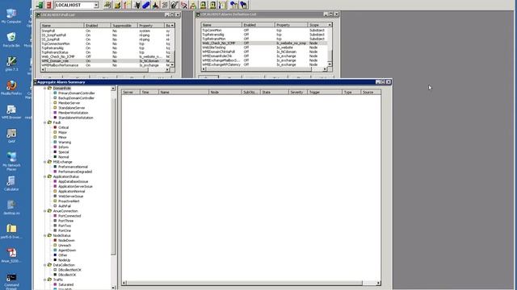517x290 pixels.
Task: Collapse the MSExchange tree group
Action: [x=45, y=162]
